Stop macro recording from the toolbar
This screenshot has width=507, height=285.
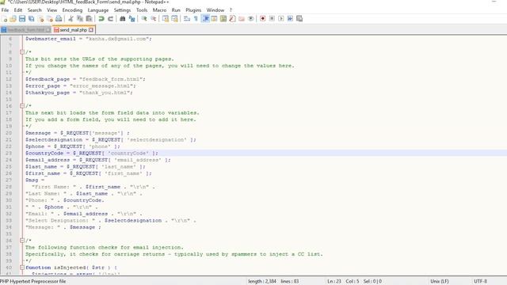click(x=272, y=19)
